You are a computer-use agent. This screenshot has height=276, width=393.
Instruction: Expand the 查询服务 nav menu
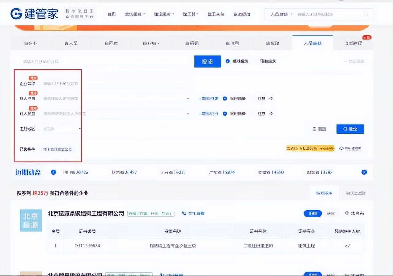(135, 14)
